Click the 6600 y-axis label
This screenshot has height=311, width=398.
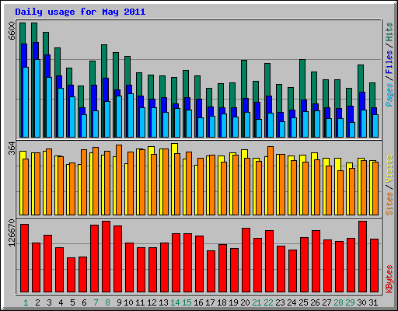(x=12, y=30)
